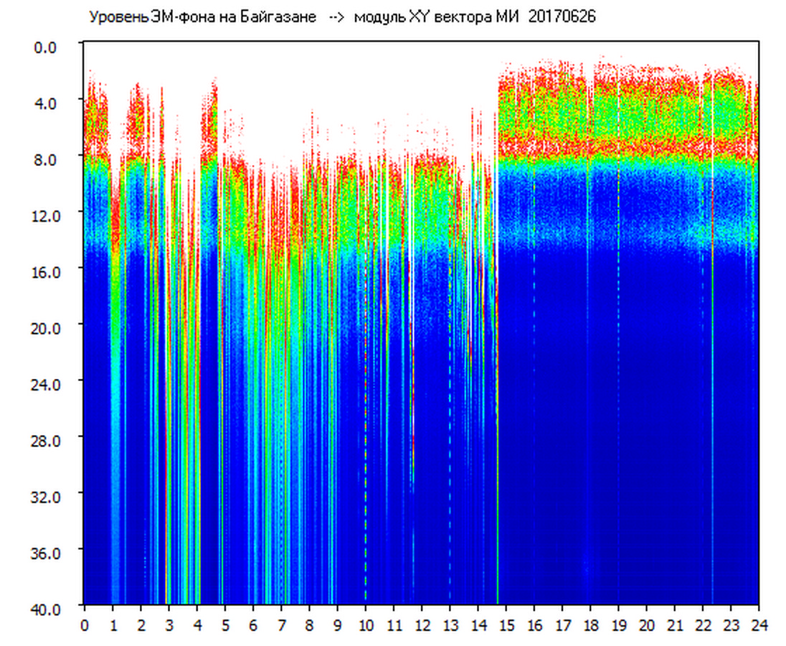Click the date 20170626 in the title

tap(562, 17)
